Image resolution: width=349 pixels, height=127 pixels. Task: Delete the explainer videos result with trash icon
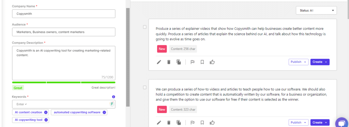[x=169, y=62]
